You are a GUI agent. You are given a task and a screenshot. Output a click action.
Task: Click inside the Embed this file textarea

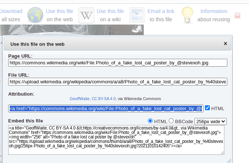116,140
